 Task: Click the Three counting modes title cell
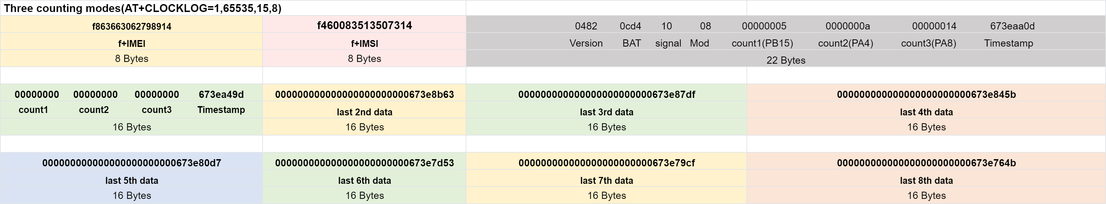[142, 8]
